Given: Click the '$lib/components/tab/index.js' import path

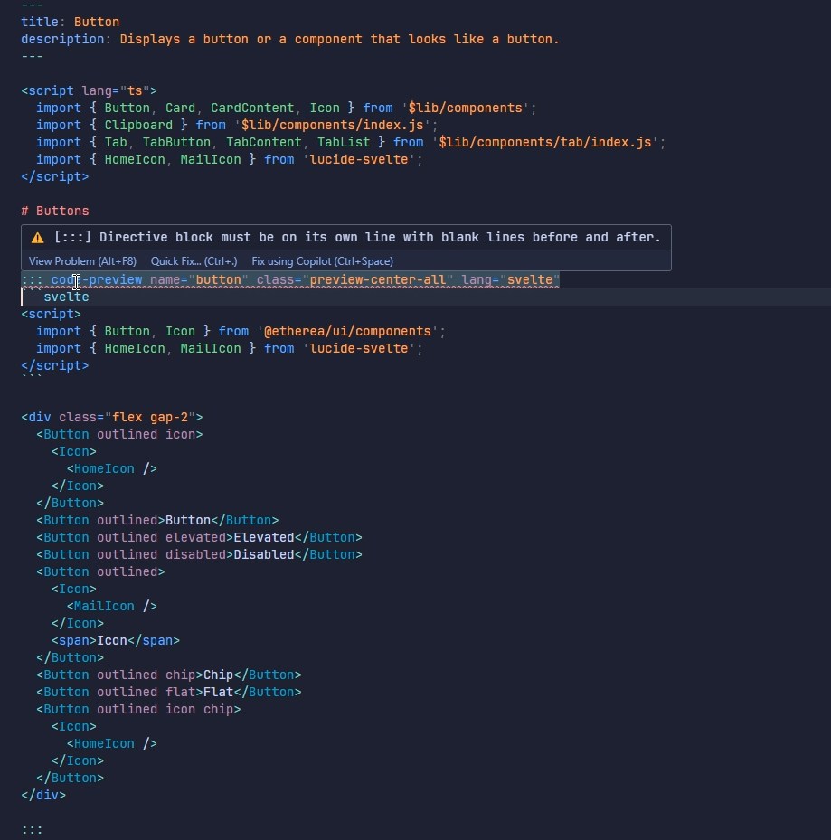Looking at the screenshot, I should [x=545, y=142].
